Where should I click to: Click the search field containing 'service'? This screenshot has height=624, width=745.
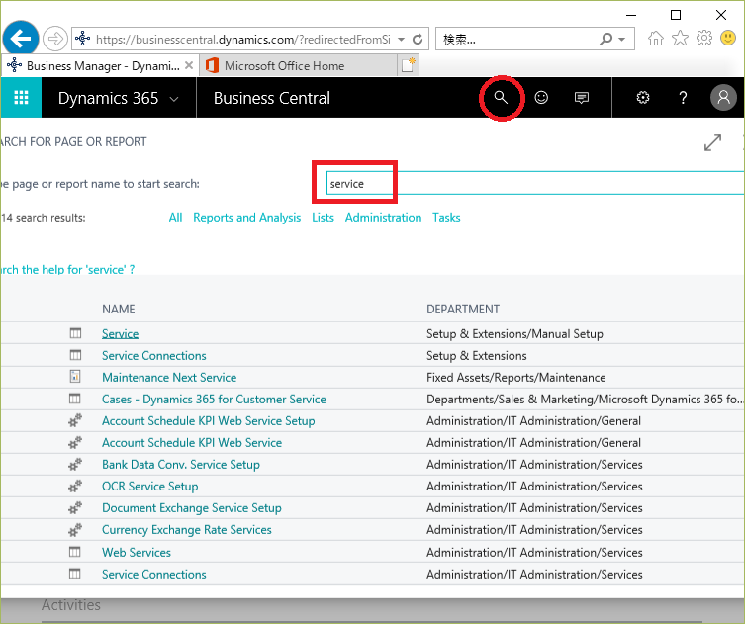[535, 183]
